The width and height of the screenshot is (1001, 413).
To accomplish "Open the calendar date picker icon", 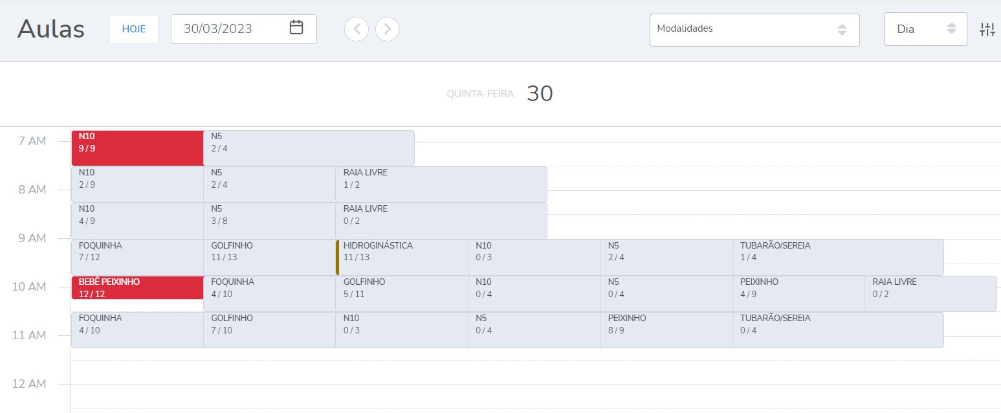I will 296,28.
